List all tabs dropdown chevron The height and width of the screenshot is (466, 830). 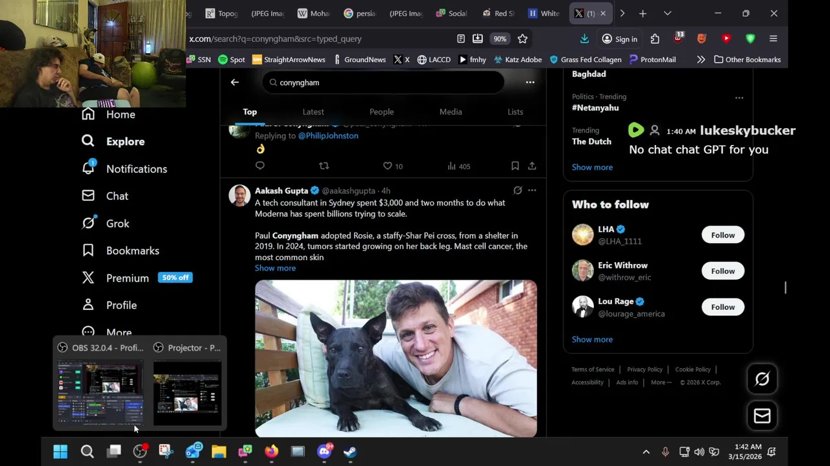667,13
